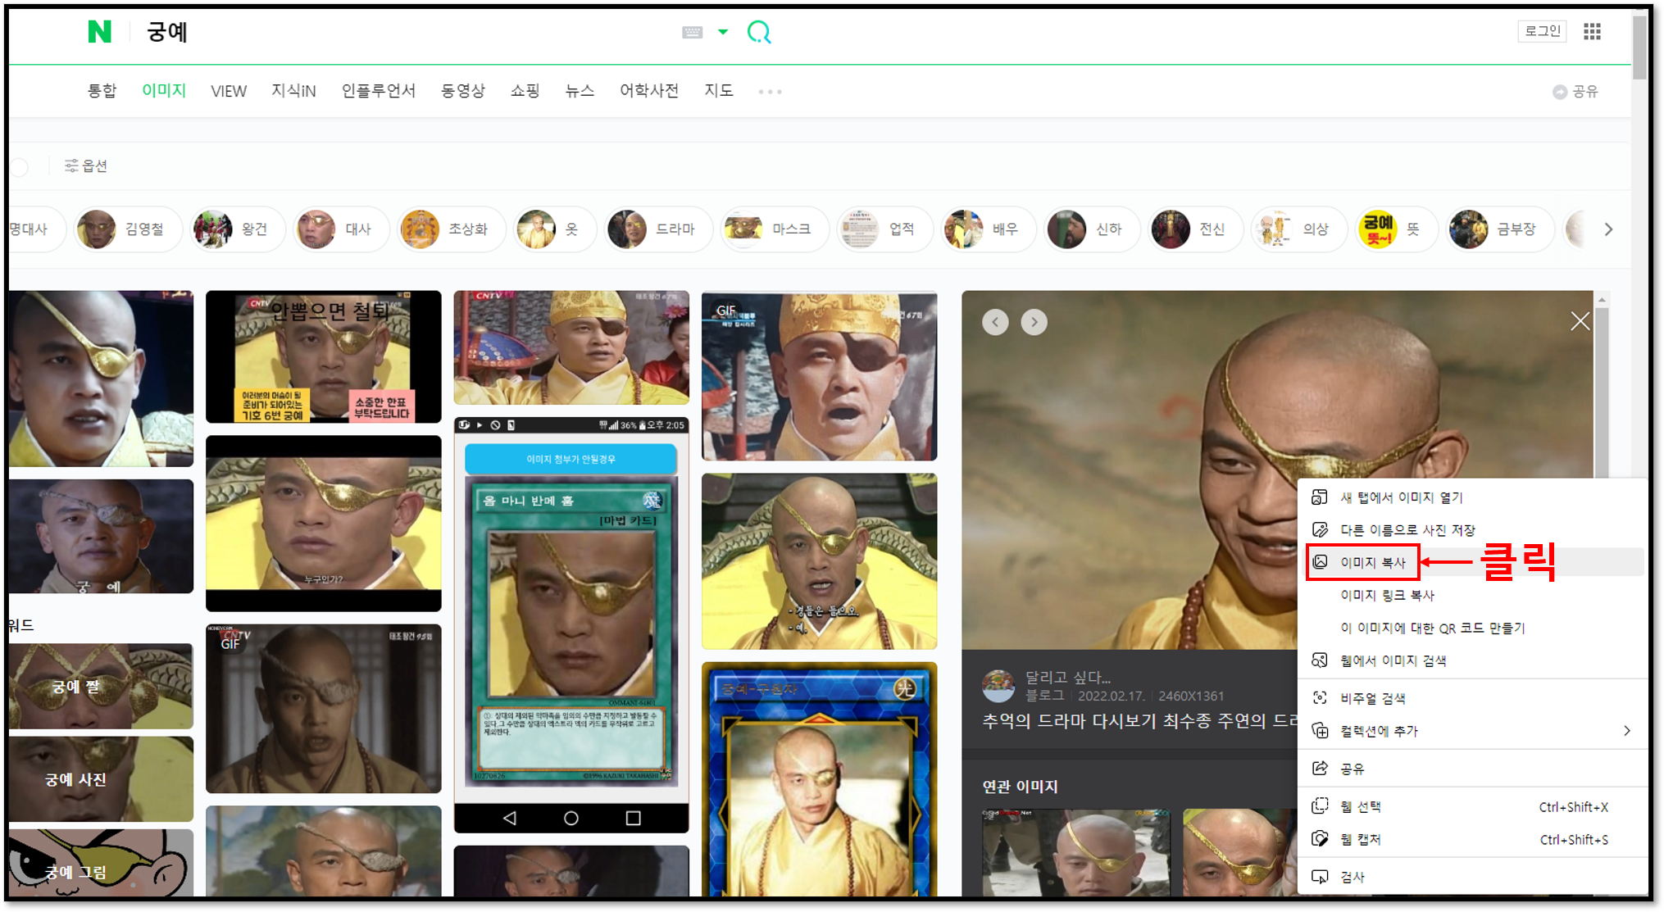
Task: Click the green Naver N logo
Action: click(99, 32)
